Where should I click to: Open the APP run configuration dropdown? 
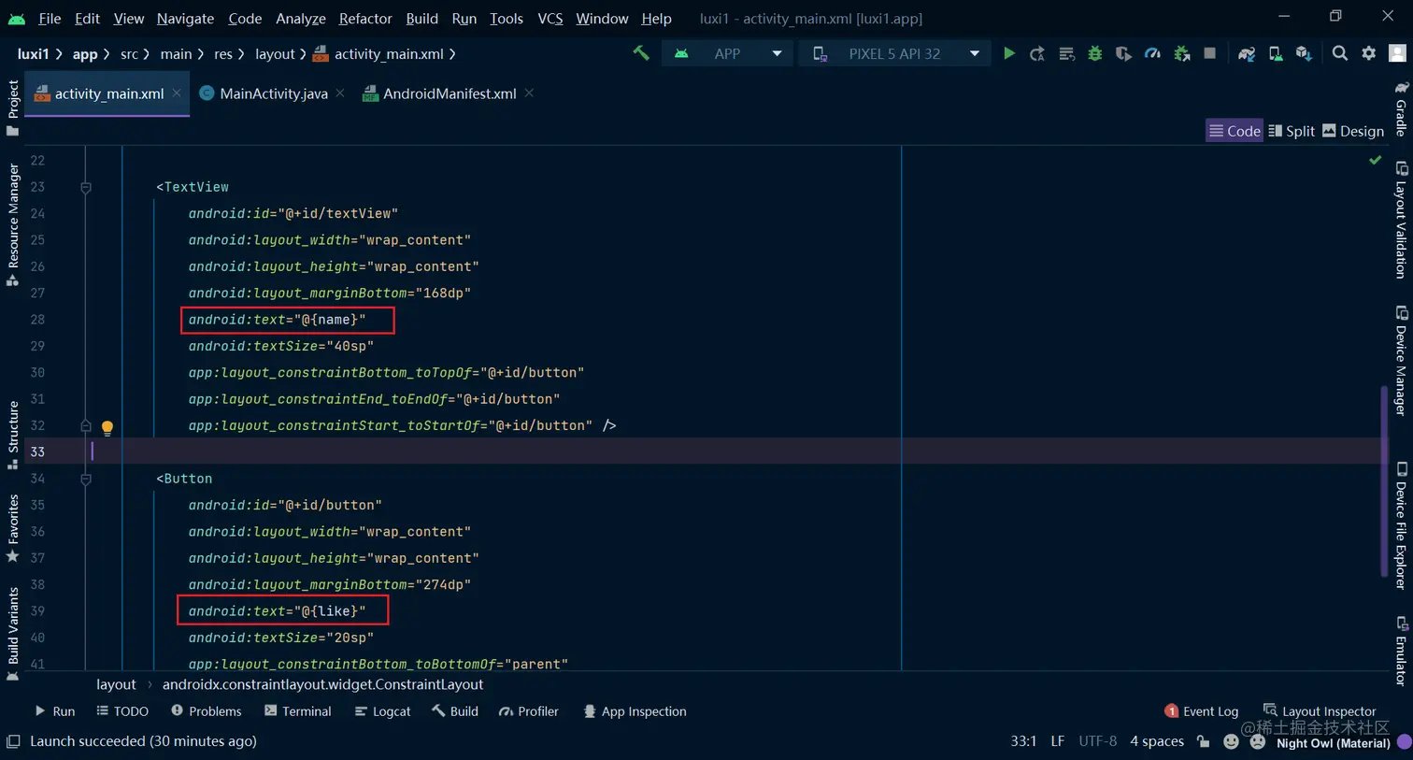point(728,53)
